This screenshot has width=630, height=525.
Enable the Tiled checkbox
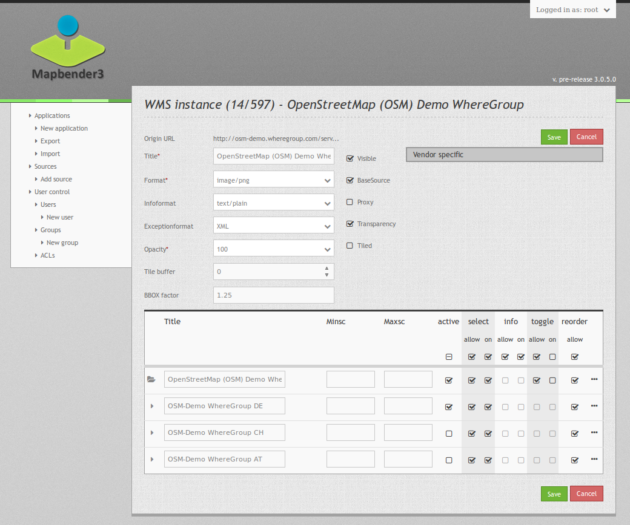point(350,246)
